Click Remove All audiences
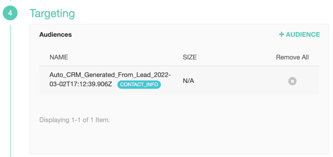333x157 pixels. coord(292,57)
